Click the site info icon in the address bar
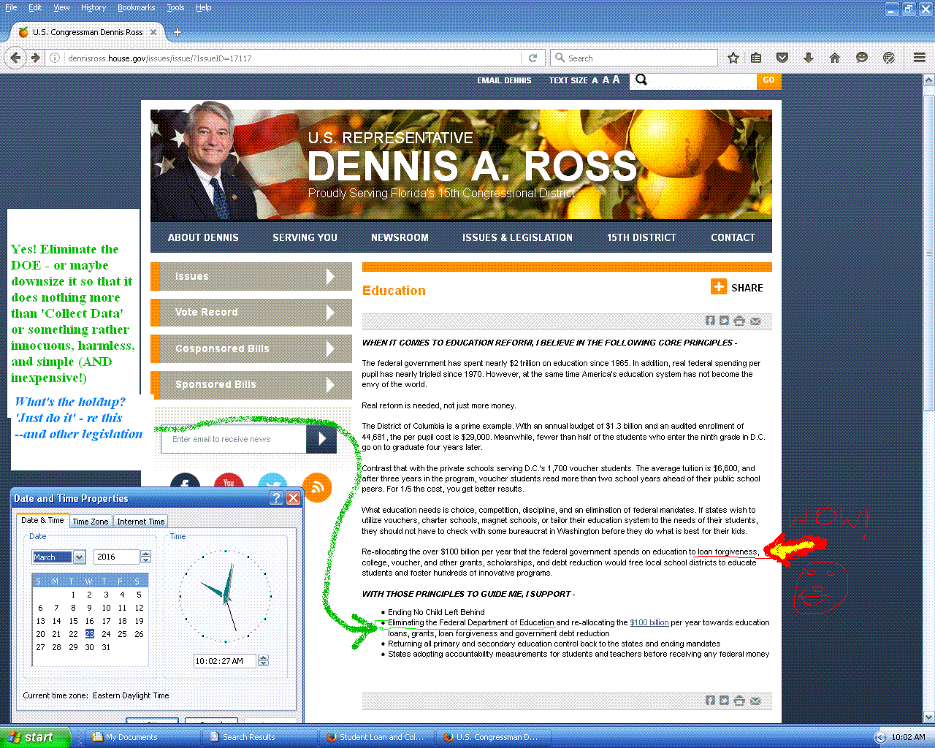 55,58
